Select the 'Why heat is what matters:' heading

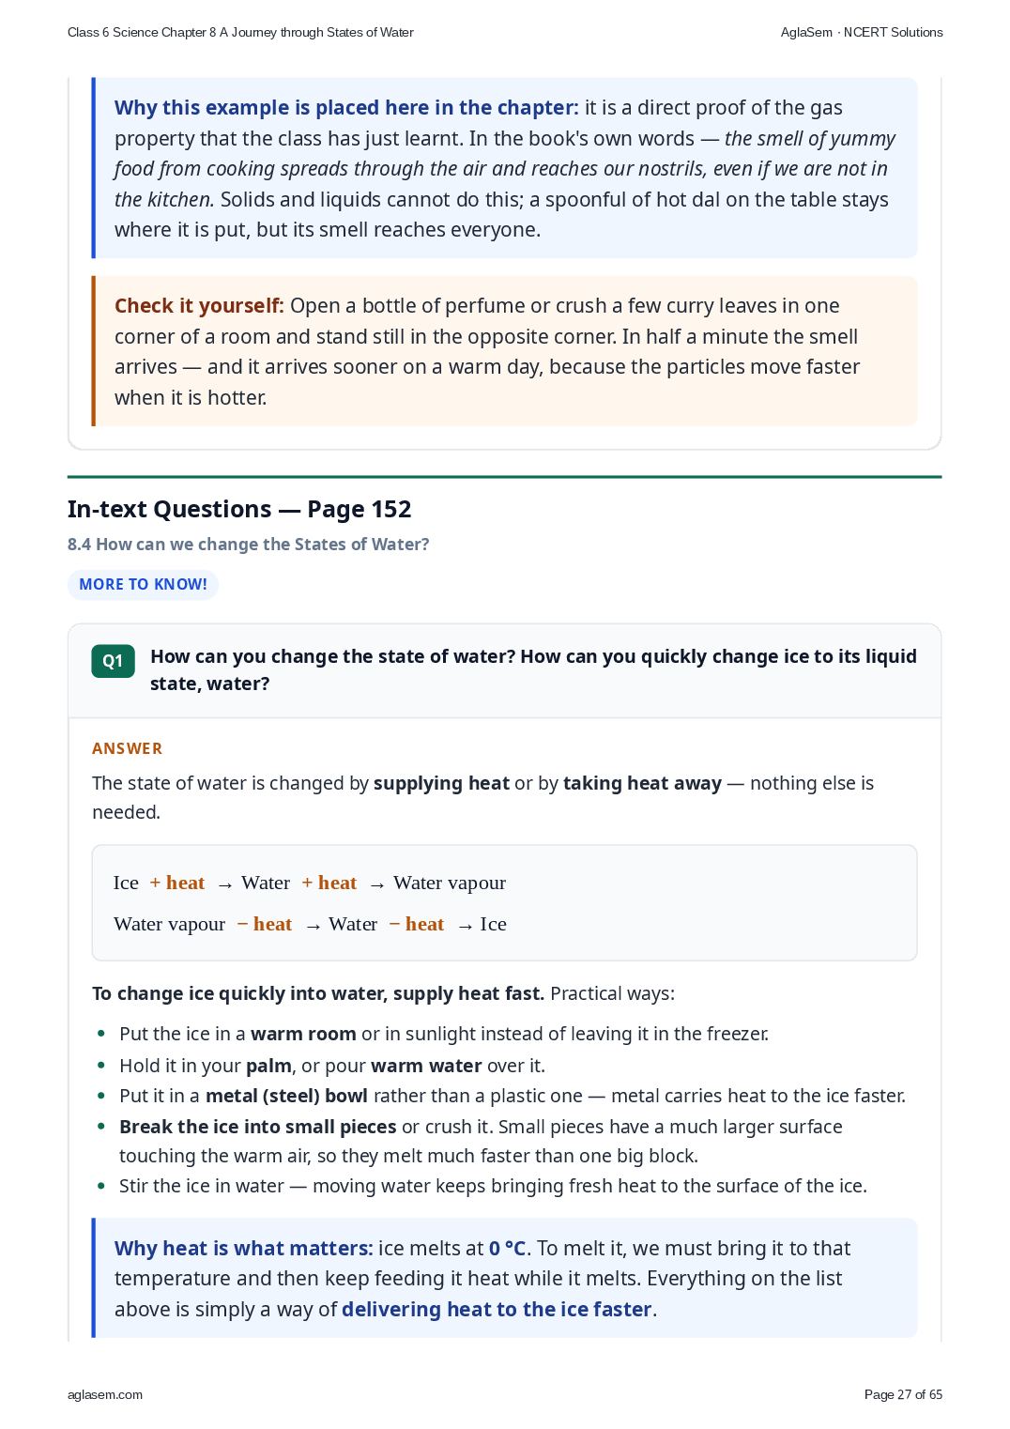(244, 1249)
